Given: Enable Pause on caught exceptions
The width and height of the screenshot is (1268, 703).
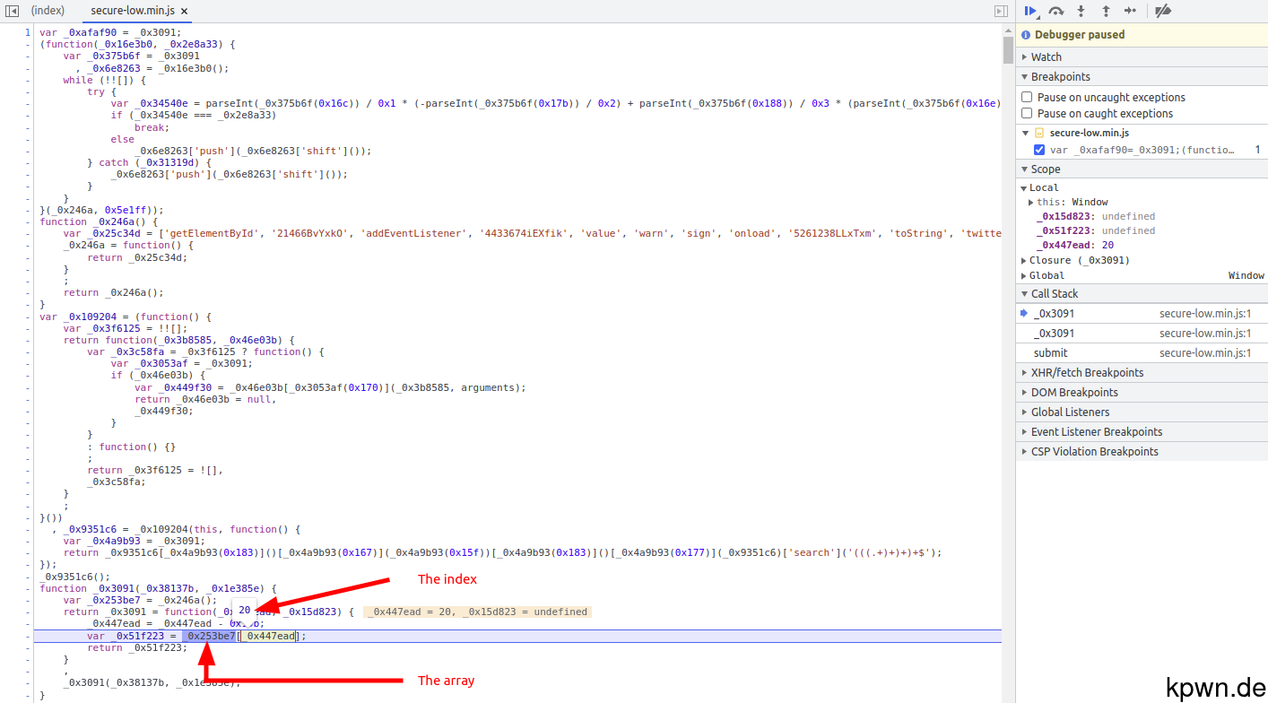Looking at the screenshot, I should point(1026,113).
